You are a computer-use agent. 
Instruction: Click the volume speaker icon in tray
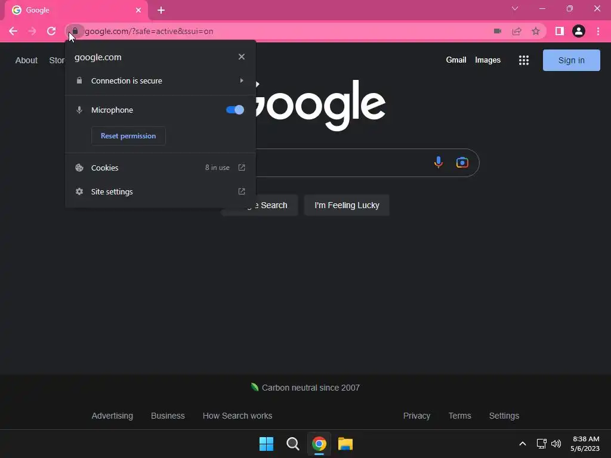point(556,444)
